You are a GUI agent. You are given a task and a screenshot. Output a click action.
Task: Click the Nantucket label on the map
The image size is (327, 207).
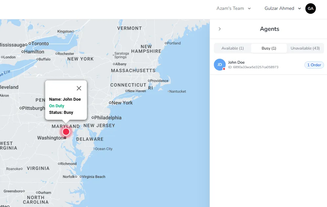point(177,92)
